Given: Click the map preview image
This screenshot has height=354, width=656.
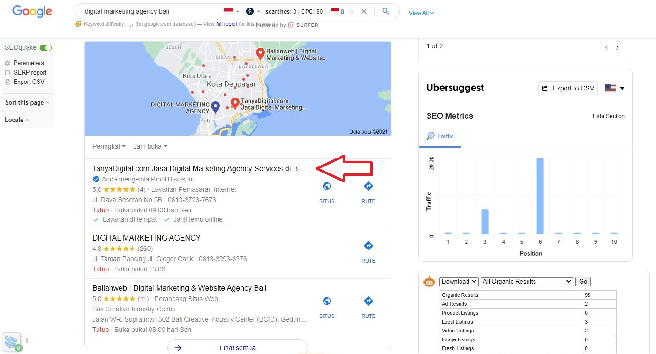Looking at the screenshot, I should pyautogui.click(x=237, y=88).
